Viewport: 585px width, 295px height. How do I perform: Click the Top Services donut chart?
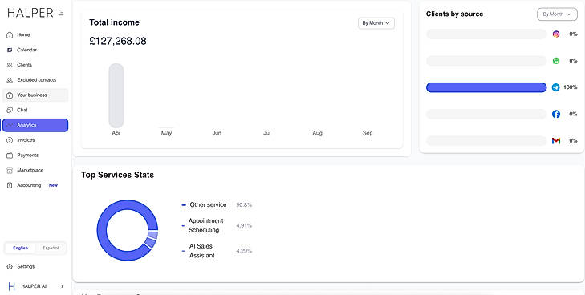(x=128, y=230)
